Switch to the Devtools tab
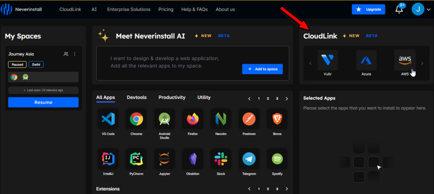 point(137,97)
